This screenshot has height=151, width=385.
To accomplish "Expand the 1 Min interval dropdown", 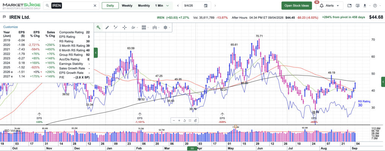I will pyautogui.click(x=162, y=6).
